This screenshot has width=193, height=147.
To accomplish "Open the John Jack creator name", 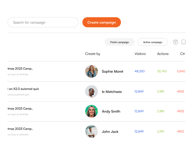I will [110, 132].
